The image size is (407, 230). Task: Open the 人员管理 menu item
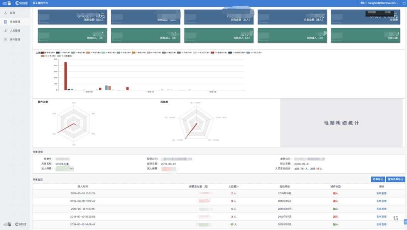click(15, 30)
